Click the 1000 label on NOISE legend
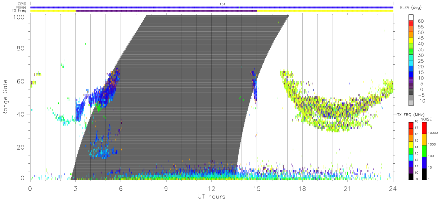This screenshot has width=442, height=204. click(x=433, y=144)
